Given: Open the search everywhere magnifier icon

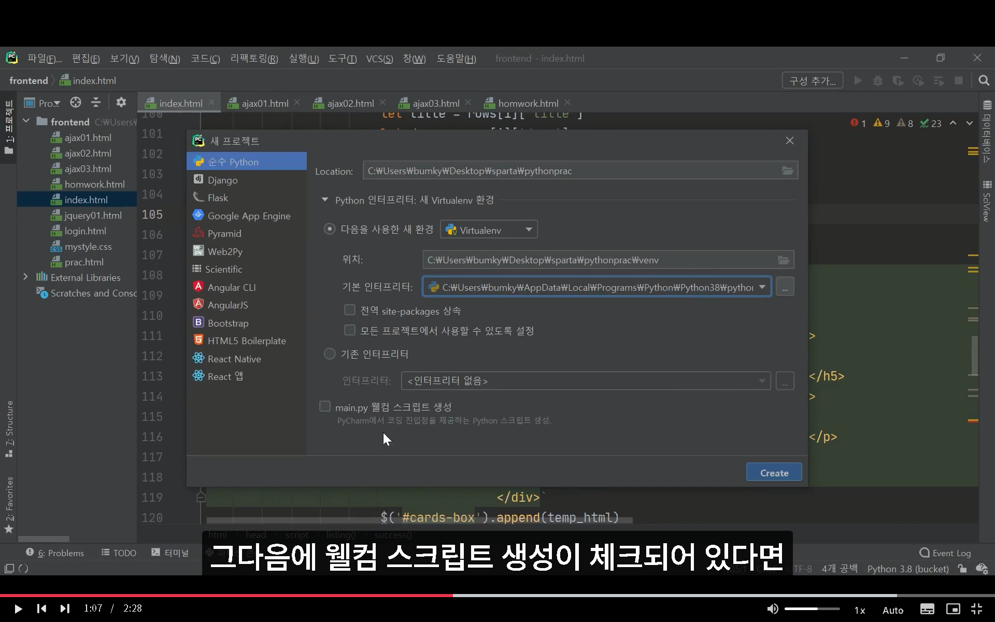Looking at the screenshot, I should coord(984,80).
